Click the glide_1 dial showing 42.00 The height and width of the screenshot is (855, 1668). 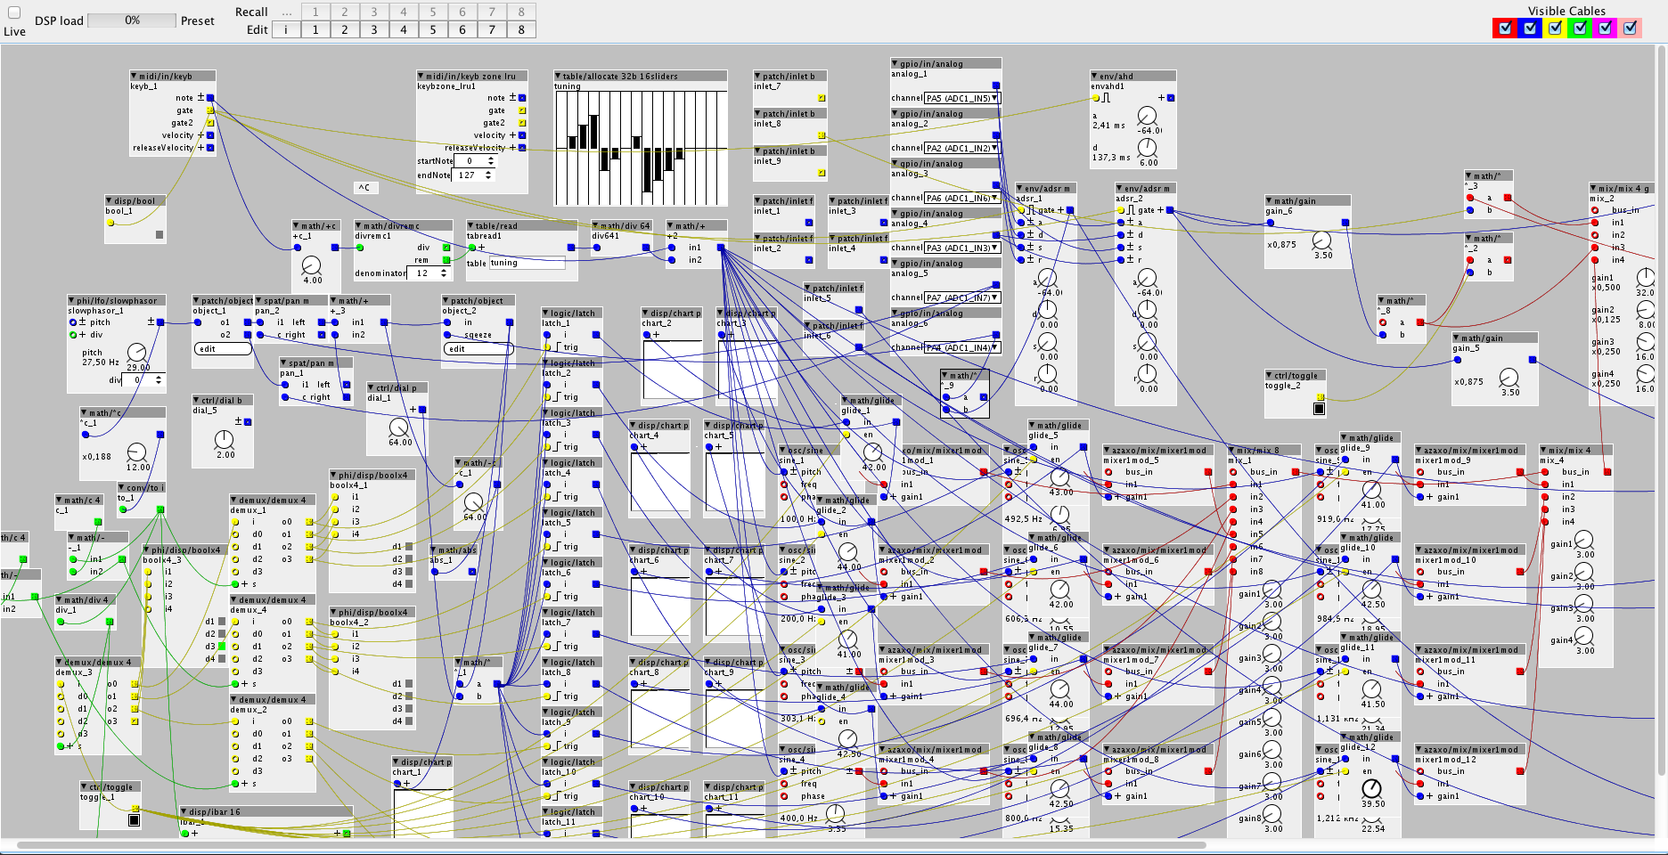pos(872,452)
